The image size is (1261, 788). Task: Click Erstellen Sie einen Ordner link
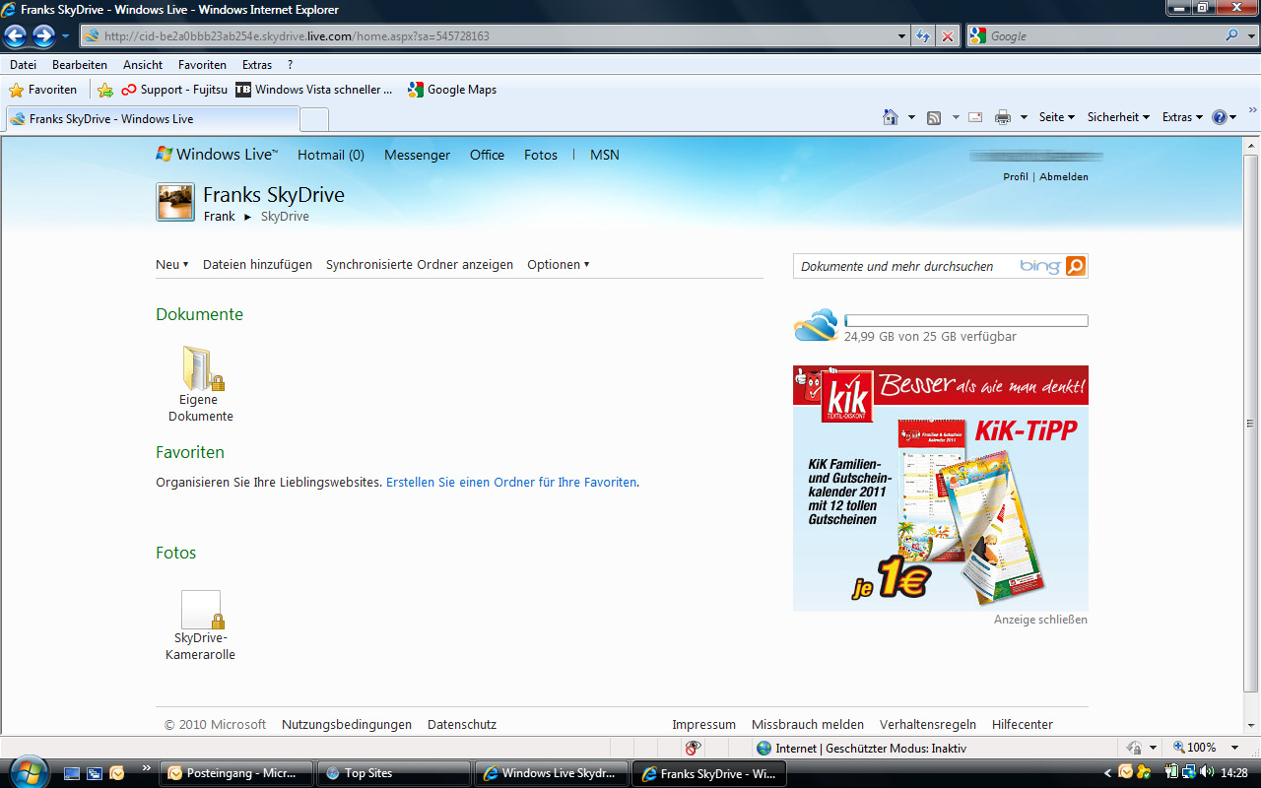511,483
